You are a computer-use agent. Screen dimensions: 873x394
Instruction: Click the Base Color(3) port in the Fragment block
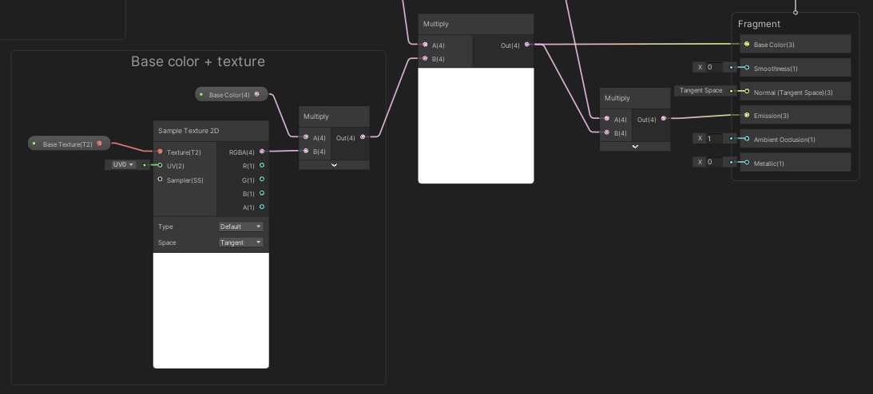click(747, 45)
